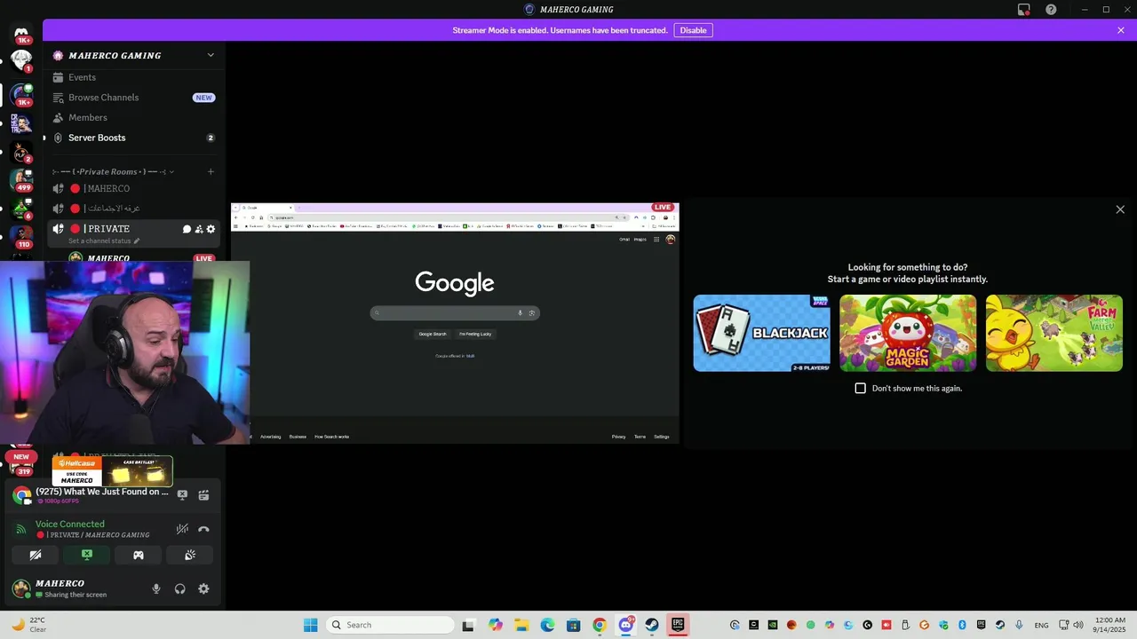
Task: Stop streaming icon beside stream title
Action: coord(182,495)
